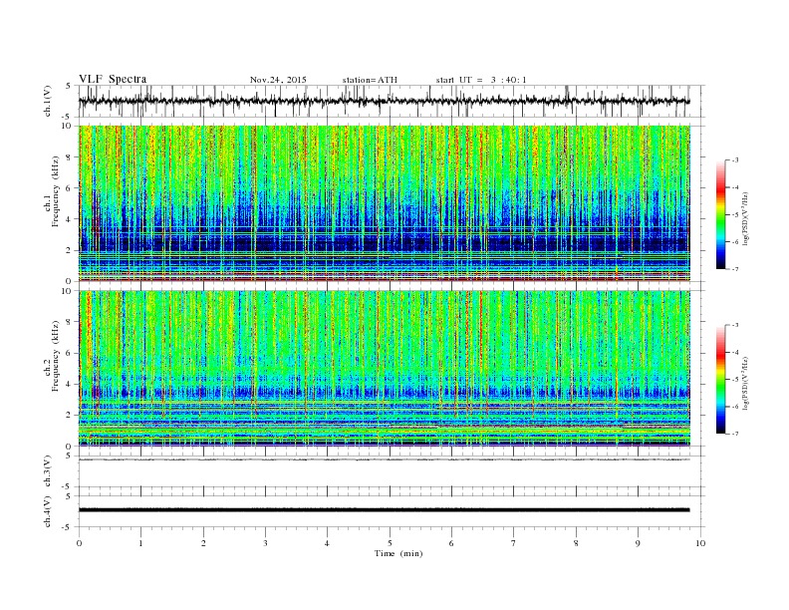Click time axis tick label "8"

pos(576,543)
